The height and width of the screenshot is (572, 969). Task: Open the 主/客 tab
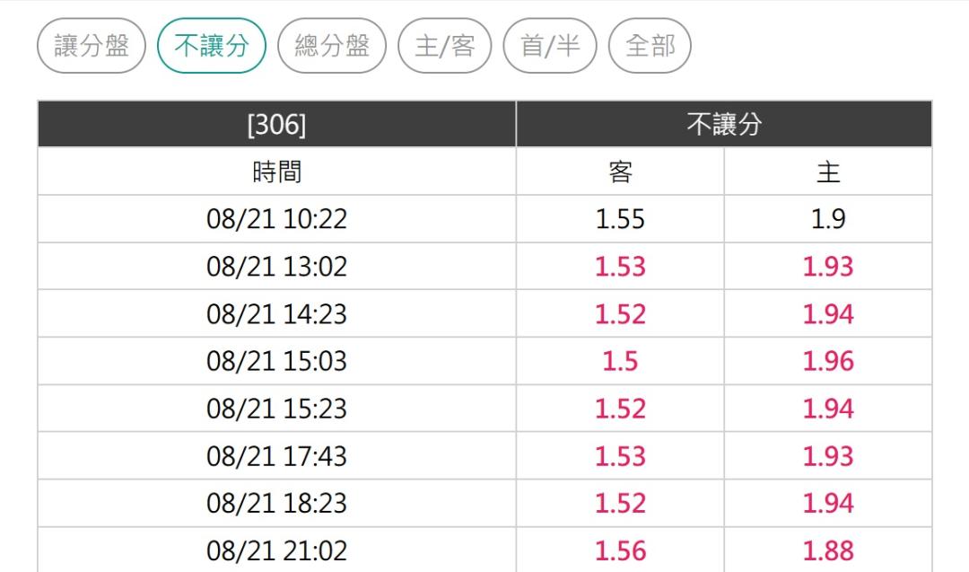click(x=445, y=46)
